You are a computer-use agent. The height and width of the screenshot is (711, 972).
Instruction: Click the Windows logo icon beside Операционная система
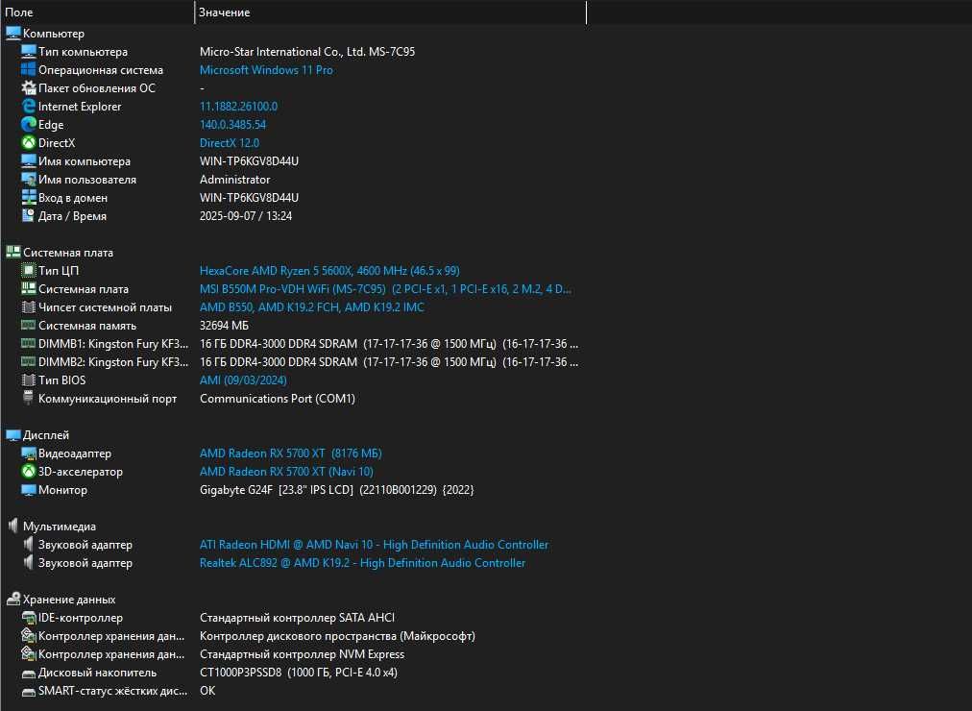click(x=29, y=69)
